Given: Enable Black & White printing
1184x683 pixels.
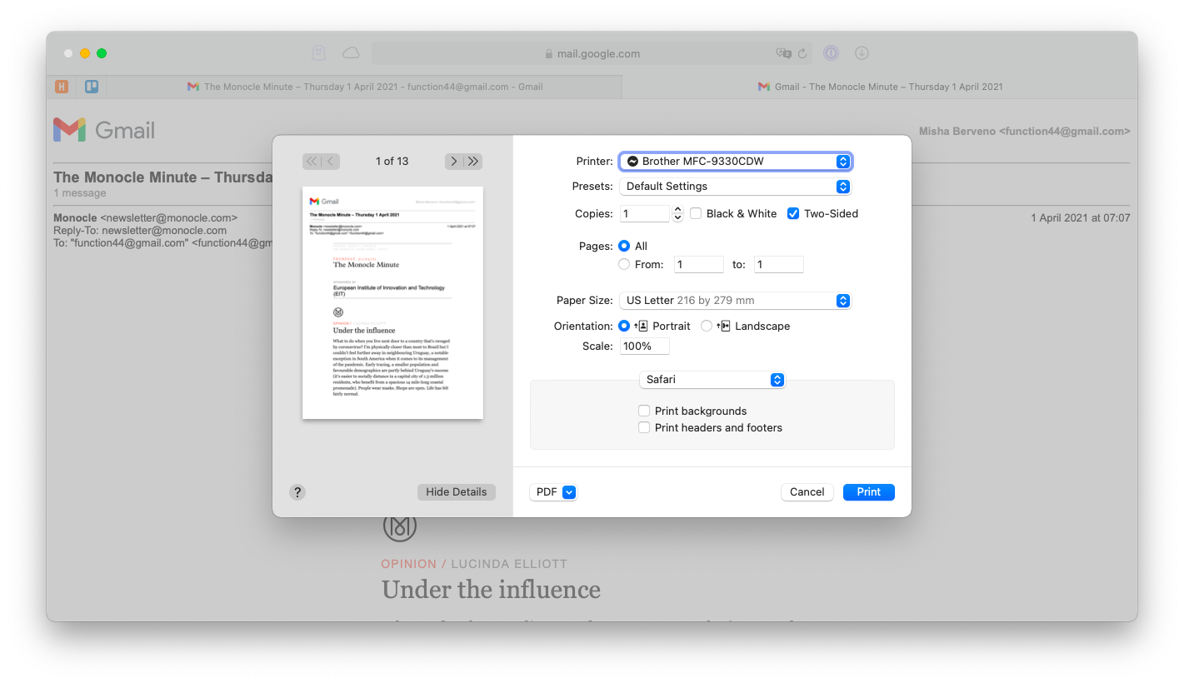Looking at the screenshot, I should [x=696, y=213].
